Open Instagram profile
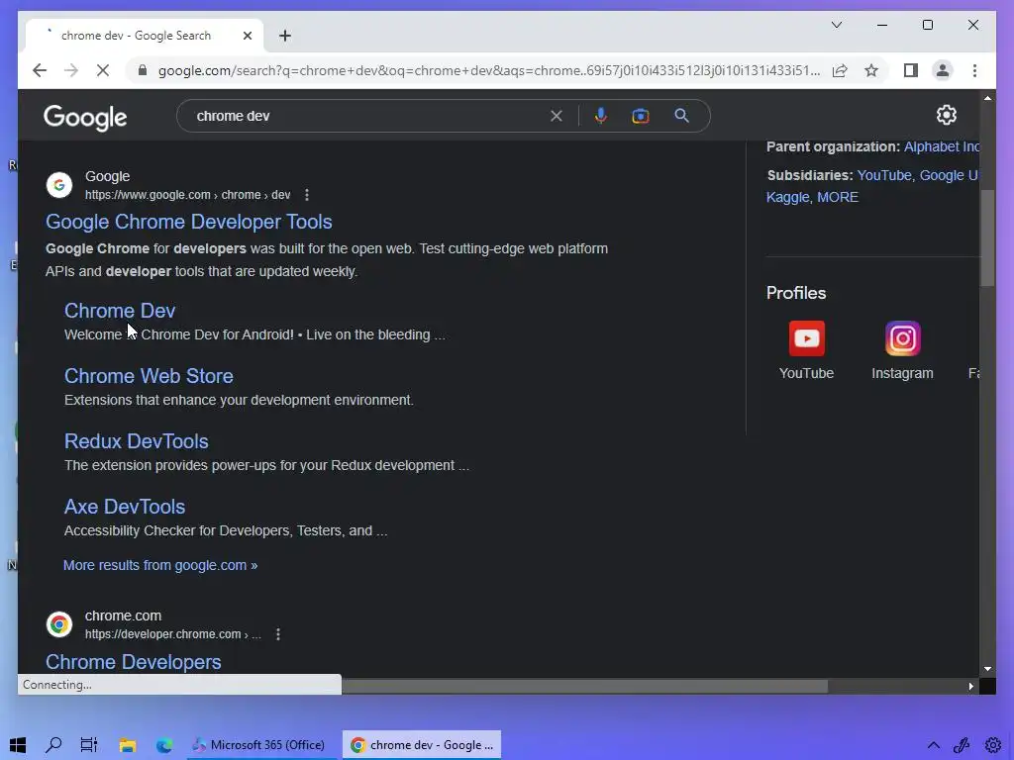Image resolution: width=1014 pixels, height=760 pixels. 902,350
